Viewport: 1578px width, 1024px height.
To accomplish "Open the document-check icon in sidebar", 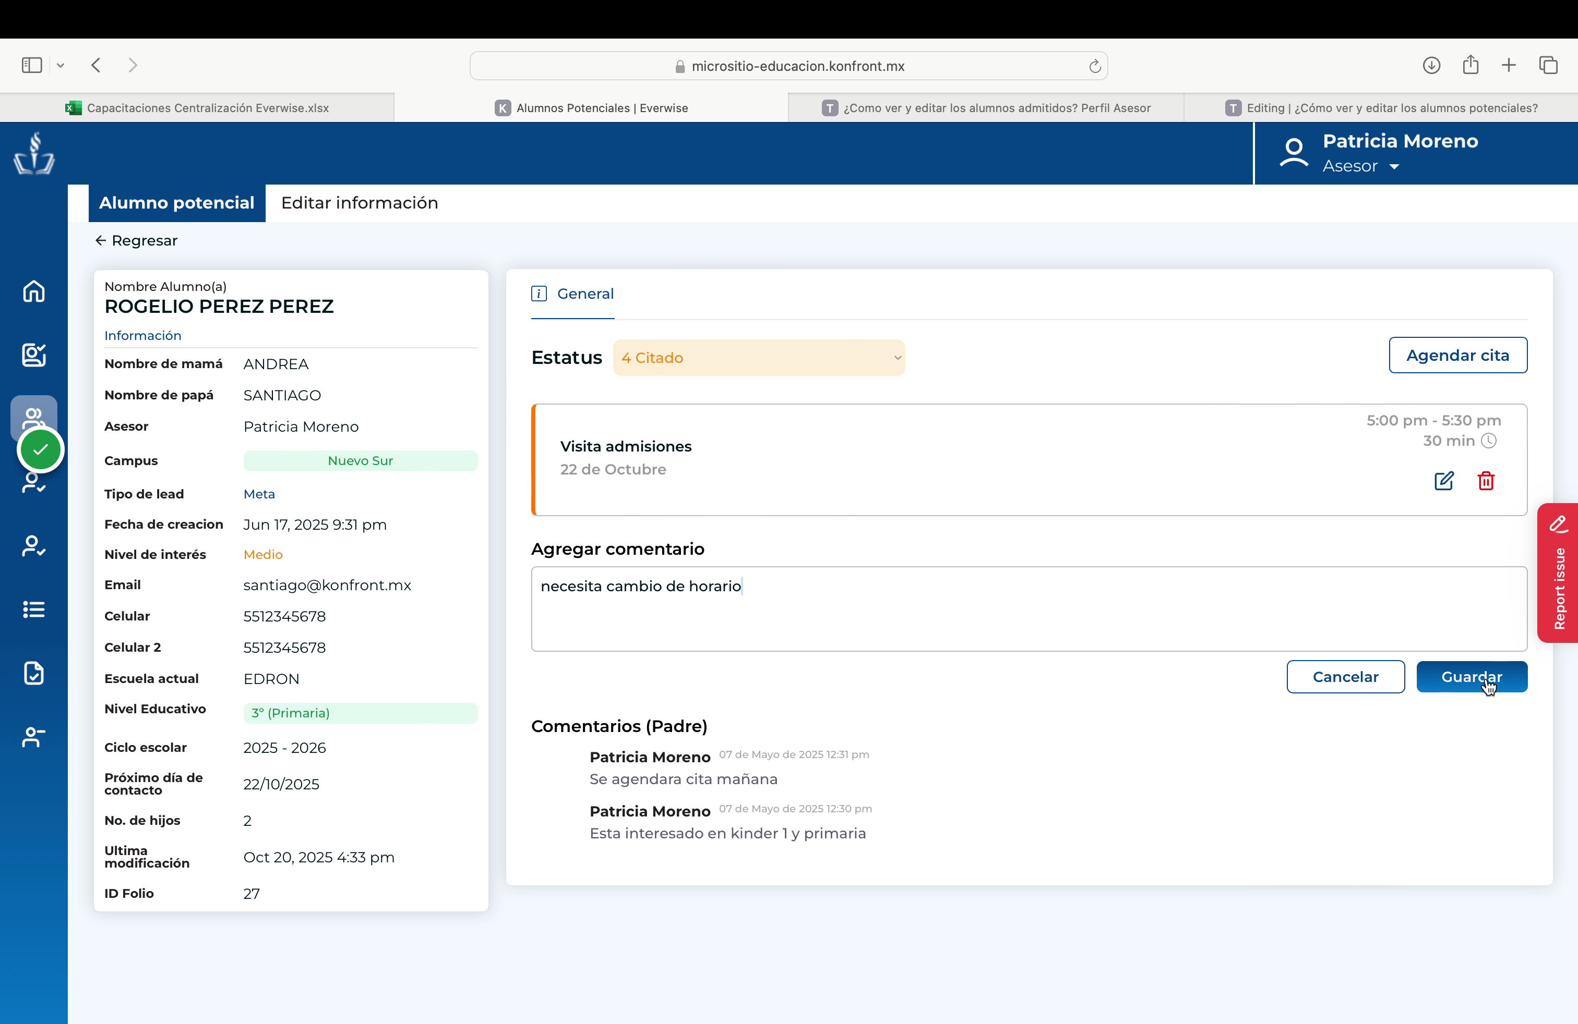I will 34,673.
